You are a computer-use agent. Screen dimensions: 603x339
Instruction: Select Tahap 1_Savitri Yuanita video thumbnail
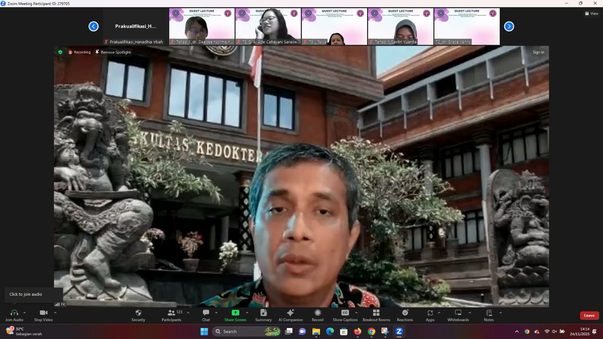pyautogui.click(x=401, y=26)
